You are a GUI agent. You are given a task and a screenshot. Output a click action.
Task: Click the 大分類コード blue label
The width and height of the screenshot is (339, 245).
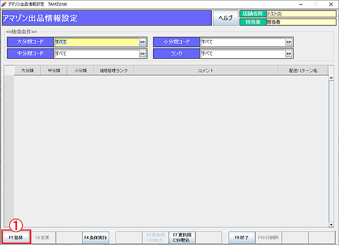click(x=30, y=42)
